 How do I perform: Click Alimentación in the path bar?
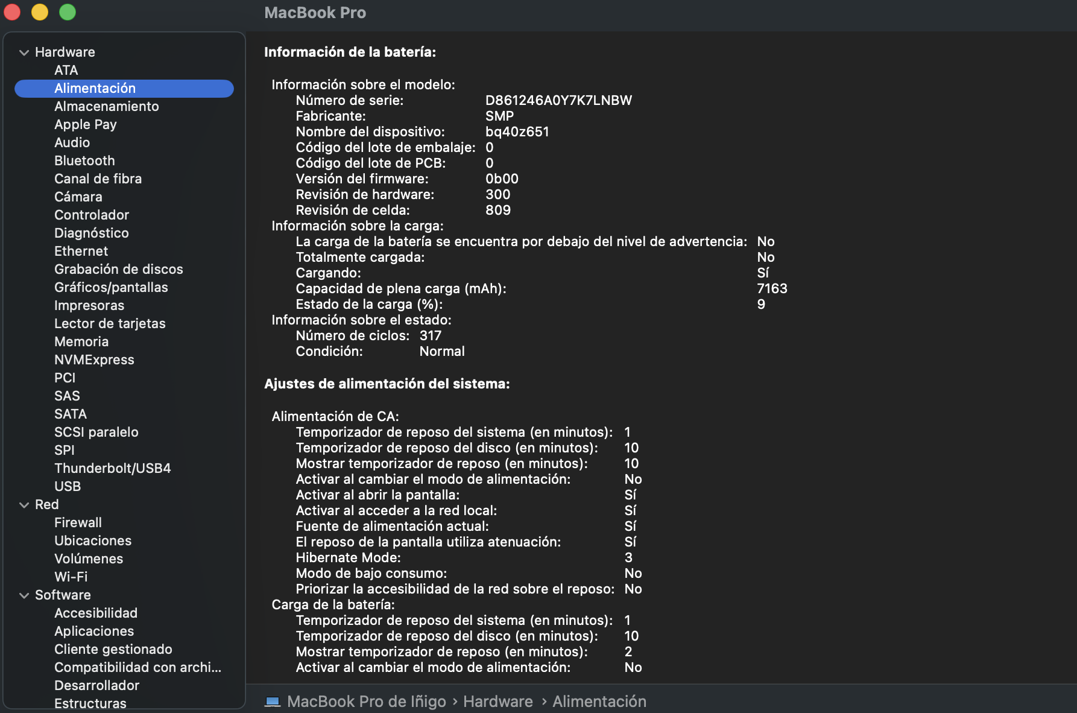599,702
